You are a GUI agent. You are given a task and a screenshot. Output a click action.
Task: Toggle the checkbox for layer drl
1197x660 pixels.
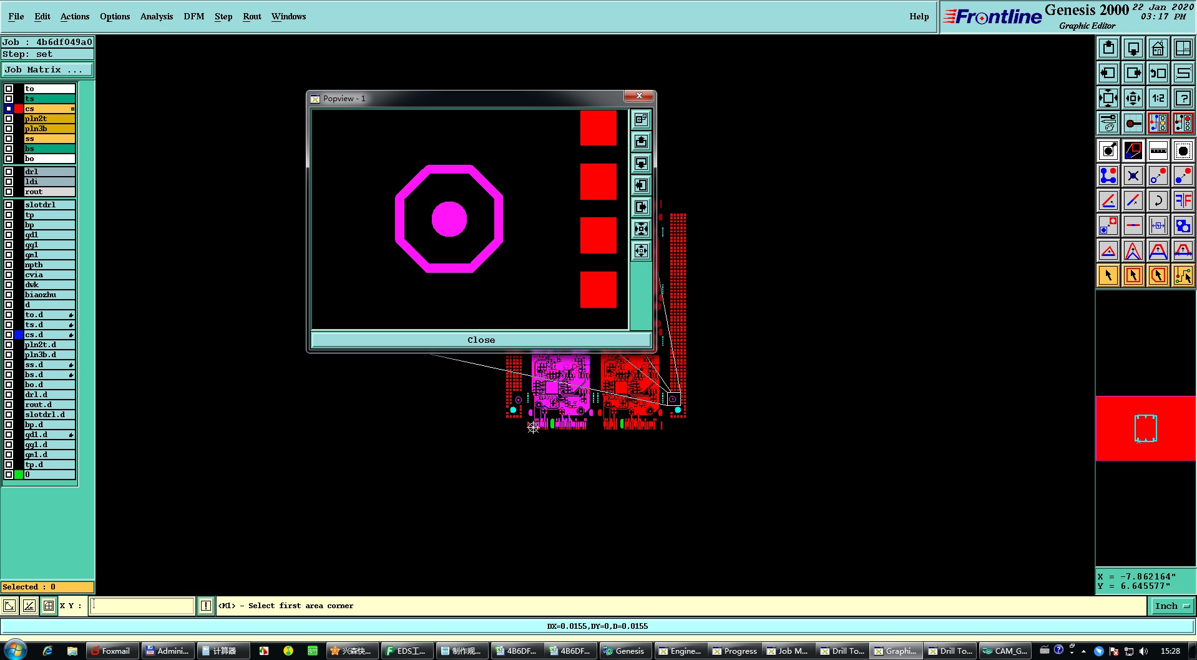[9, 172]
